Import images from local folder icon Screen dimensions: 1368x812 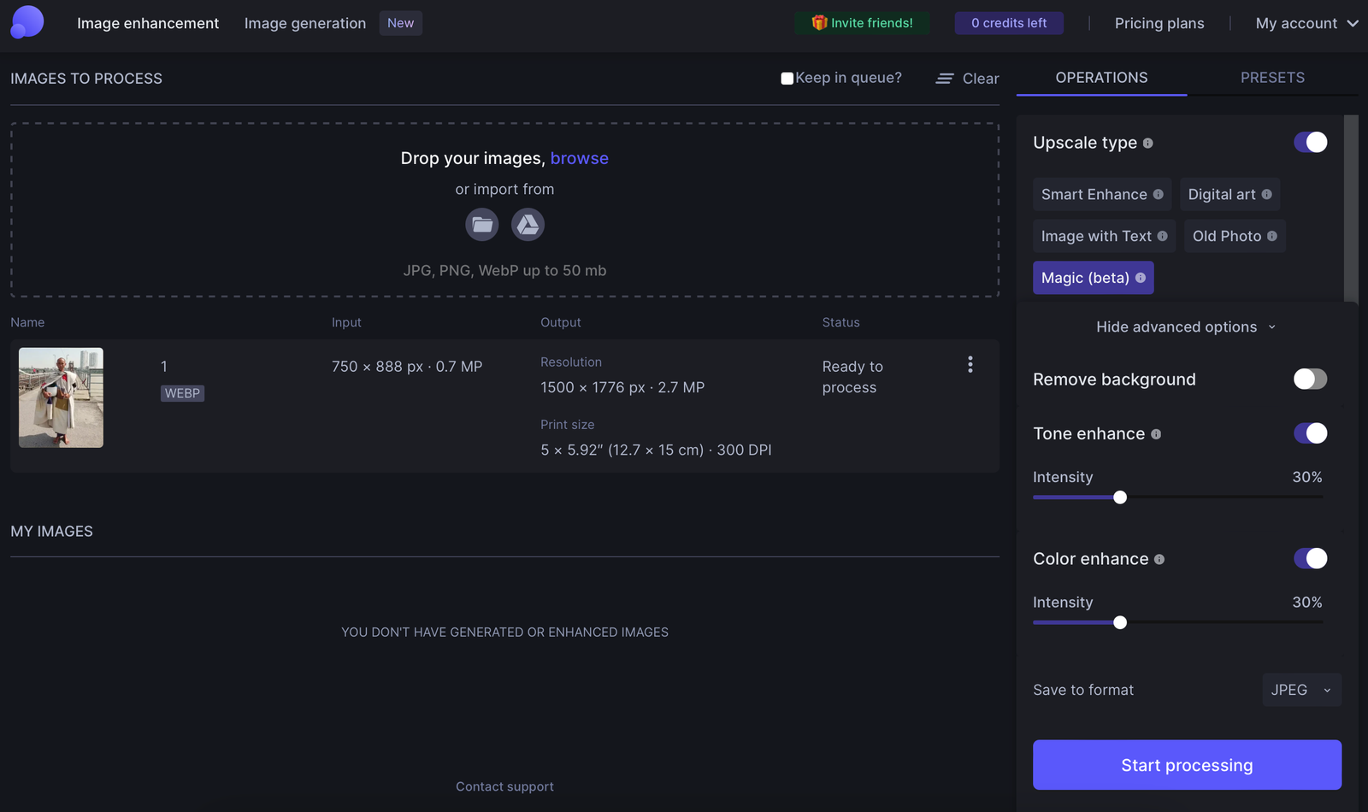(x=482, y=225)
